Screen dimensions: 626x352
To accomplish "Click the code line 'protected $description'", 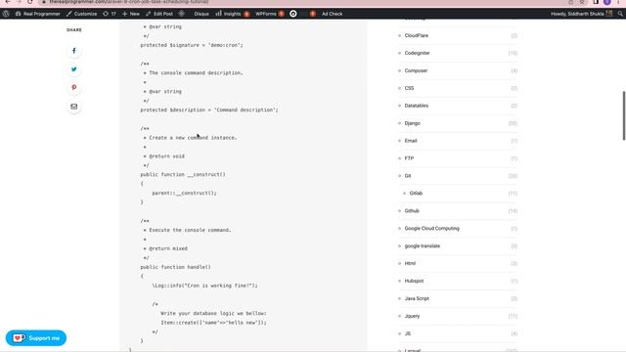I will (209, 110).
